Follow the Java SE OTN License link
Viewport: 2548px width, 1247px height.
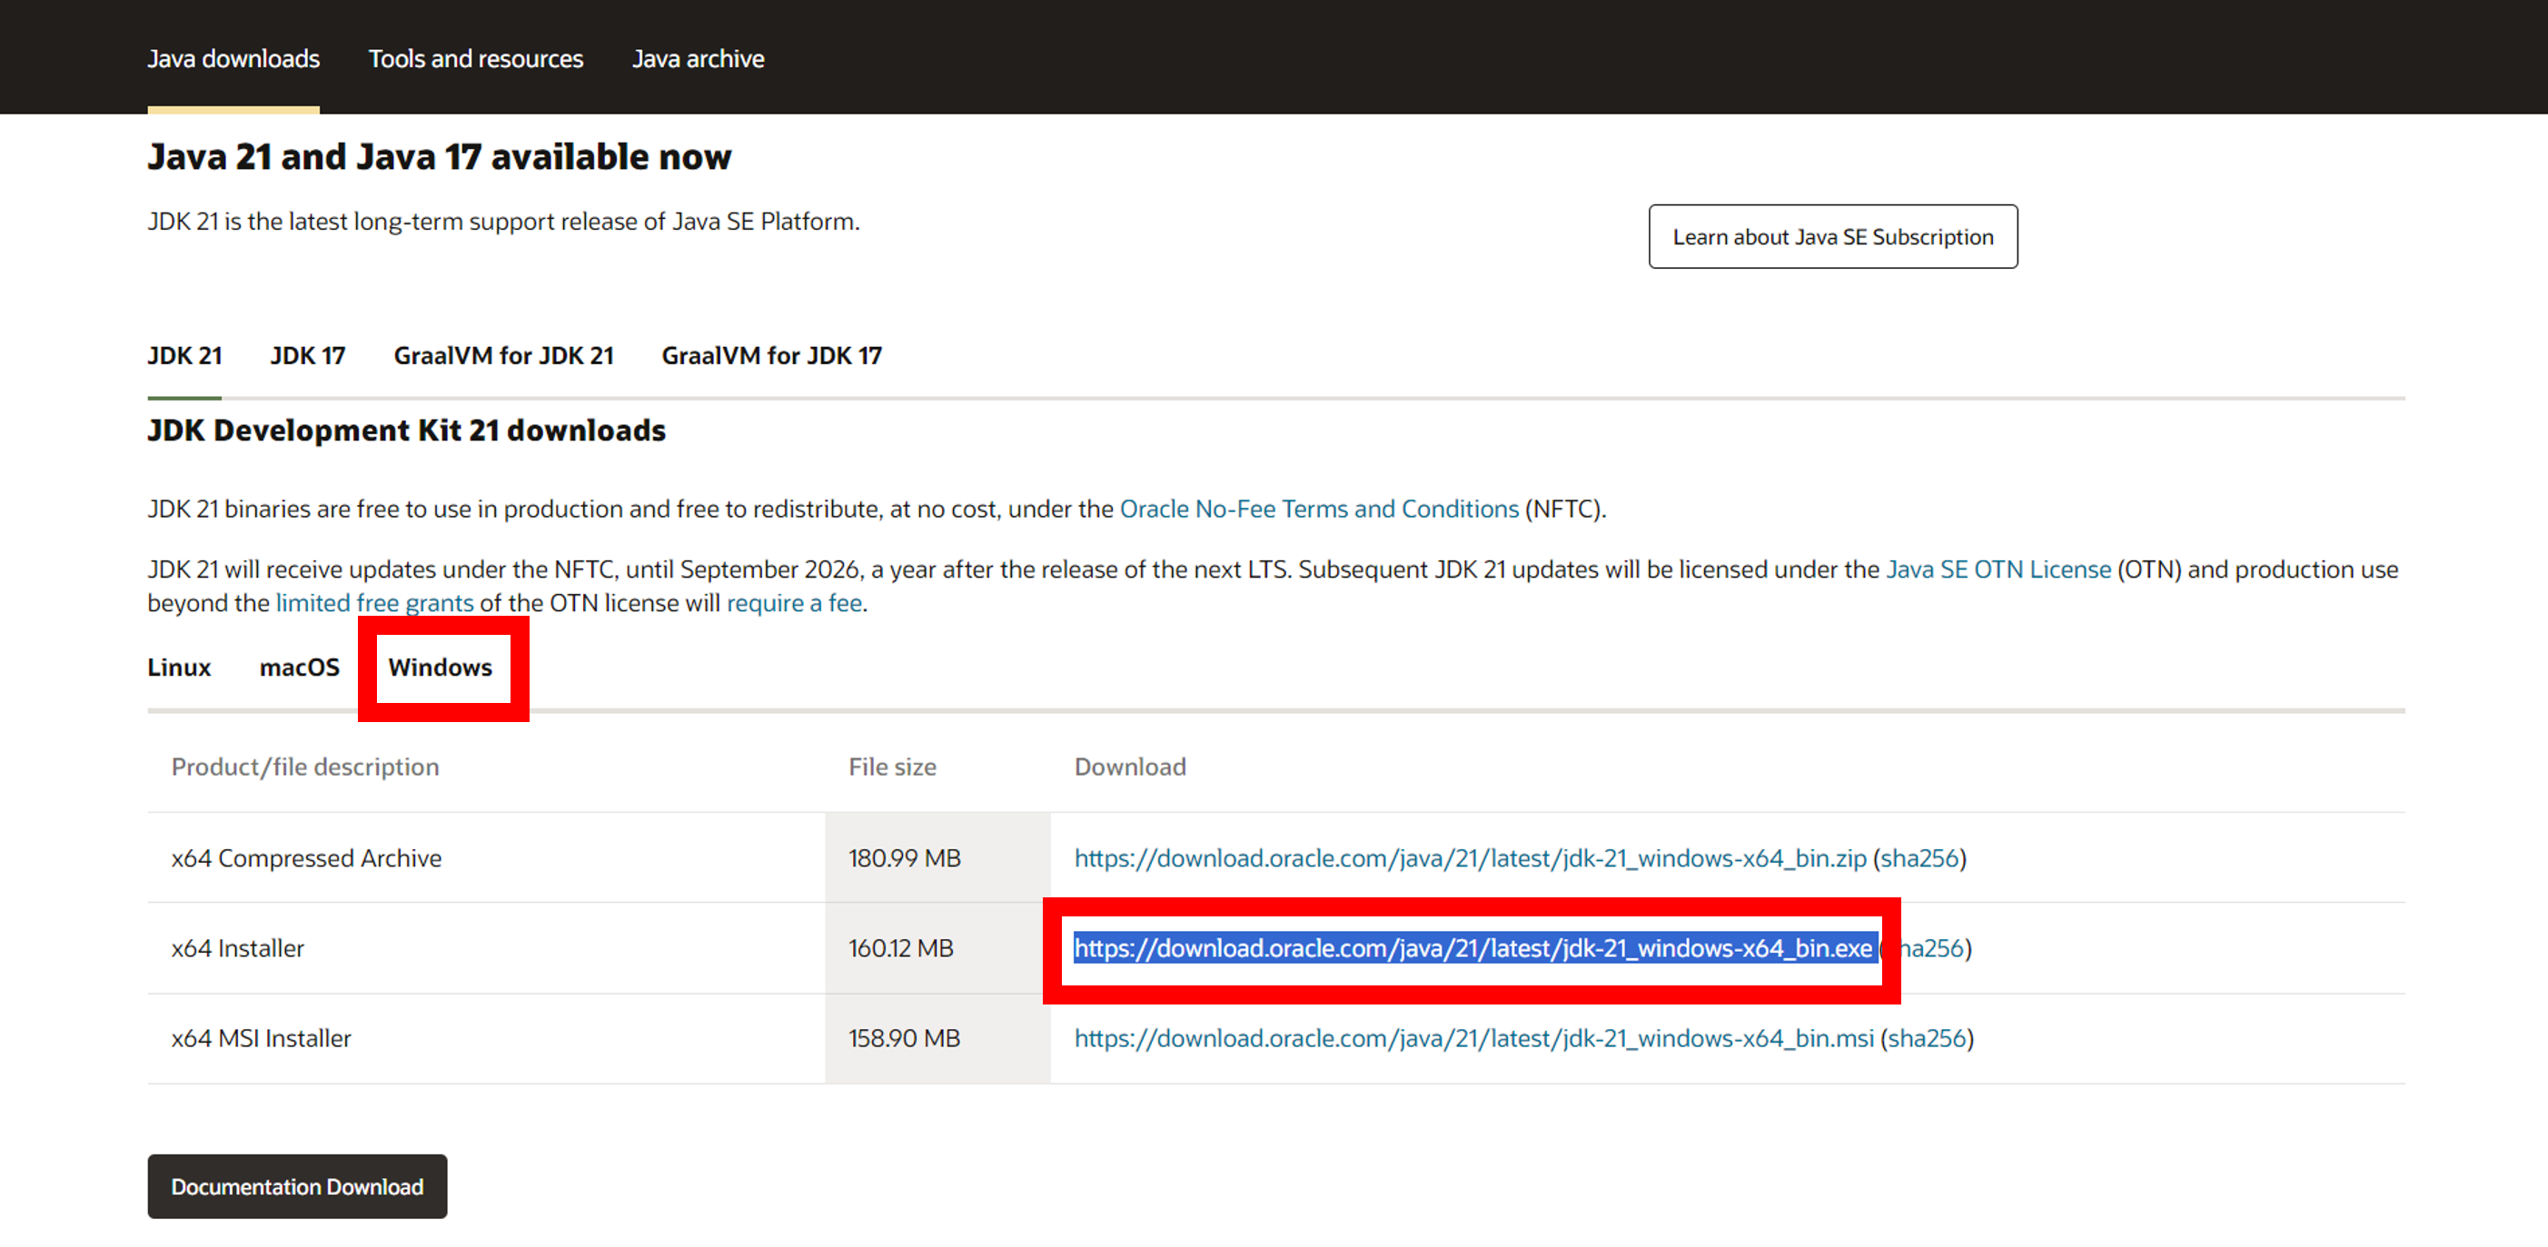[1997, 569]
